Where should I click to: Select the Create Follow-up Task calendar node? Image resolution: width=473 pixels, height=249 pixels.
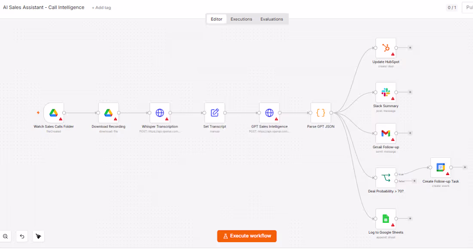pos(441,167)
